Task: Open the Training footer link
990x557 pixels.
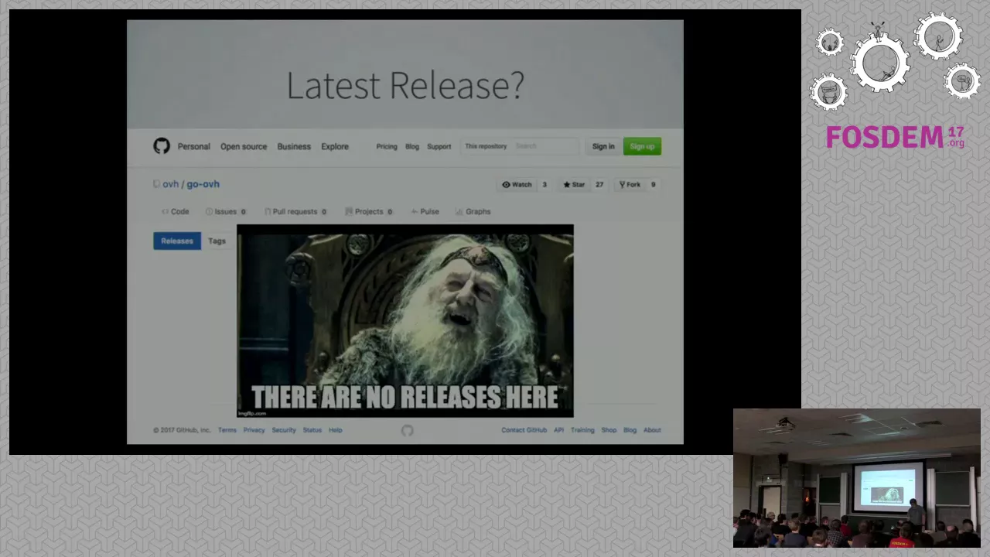Action: click(x=582, y=430)
